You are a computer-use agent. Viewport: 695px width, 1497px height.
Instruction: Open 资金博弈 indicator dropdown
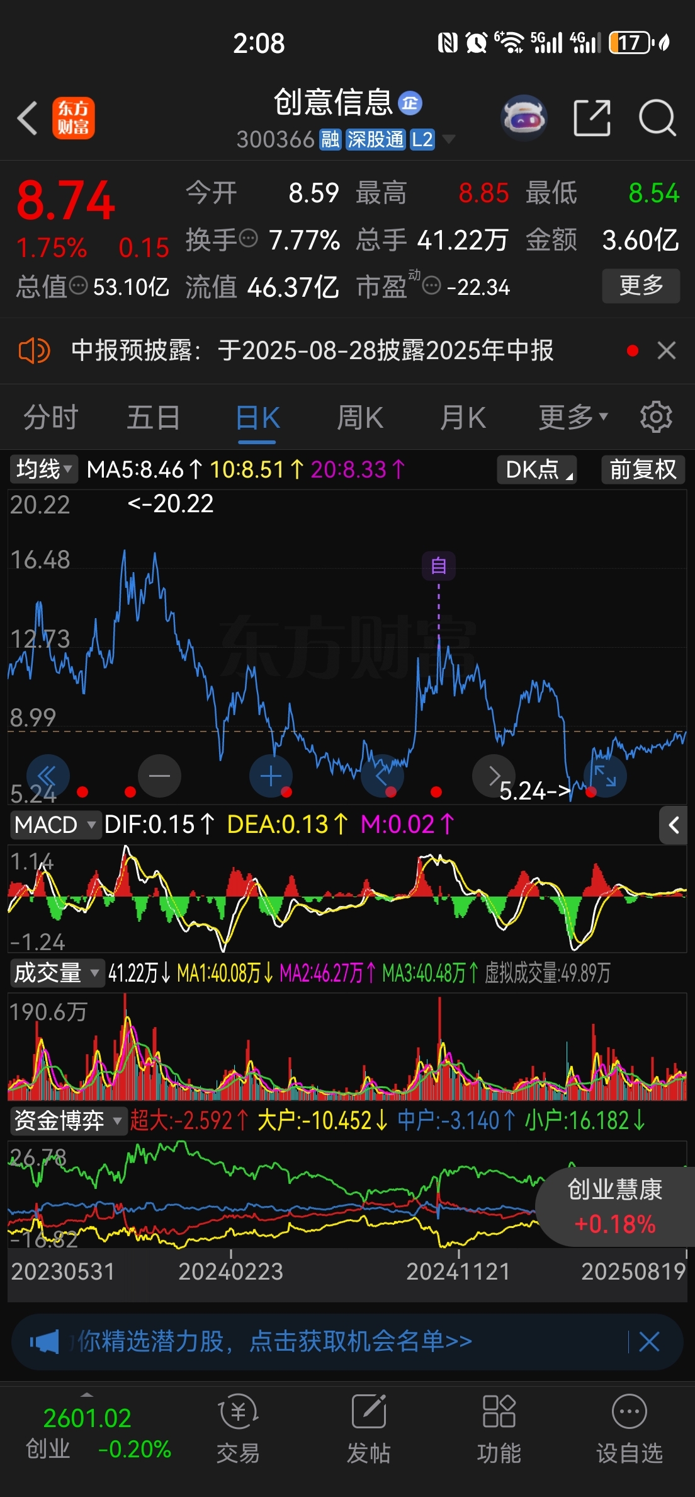tap(68, 1120)
